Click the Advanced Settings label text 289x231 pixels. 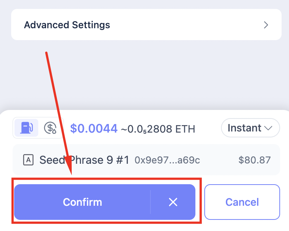tap(67, 25)
